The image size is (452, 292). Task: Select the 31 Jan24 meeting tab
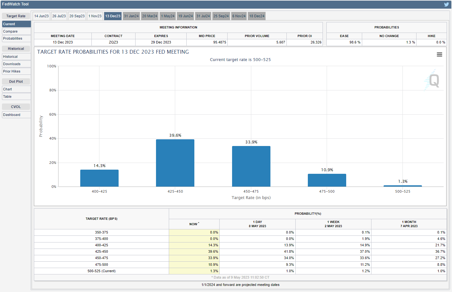click(131, 16)
